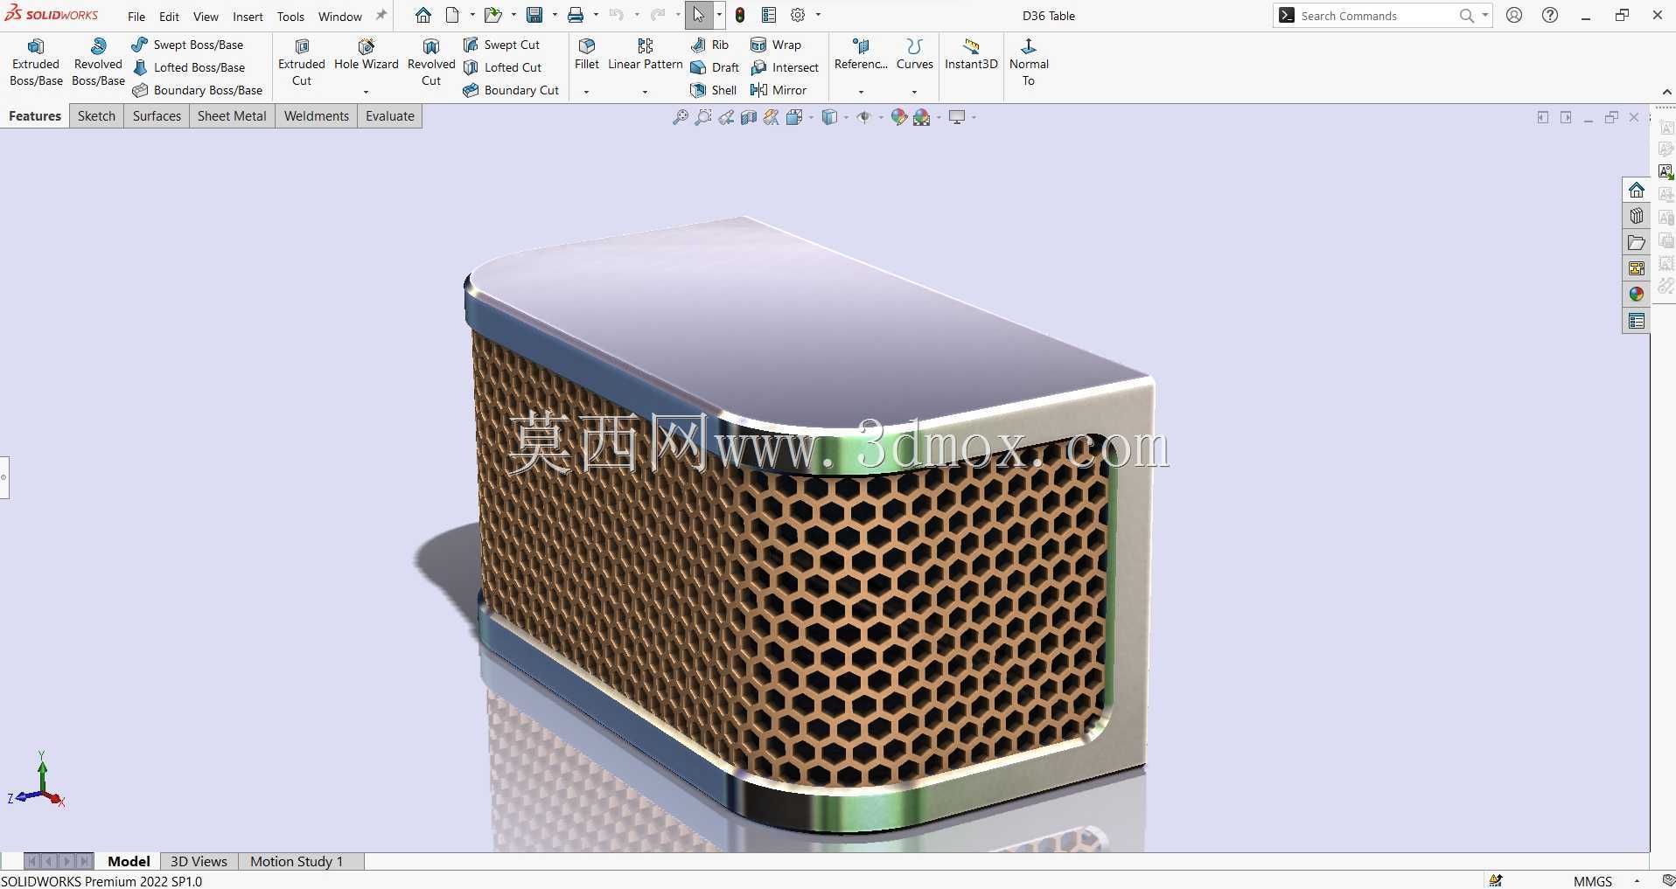The height and width of the screenshot is (889, 1676).
Task: Expand the Hole Wizard dropdown arrow
Action: [x=367, y=92]
